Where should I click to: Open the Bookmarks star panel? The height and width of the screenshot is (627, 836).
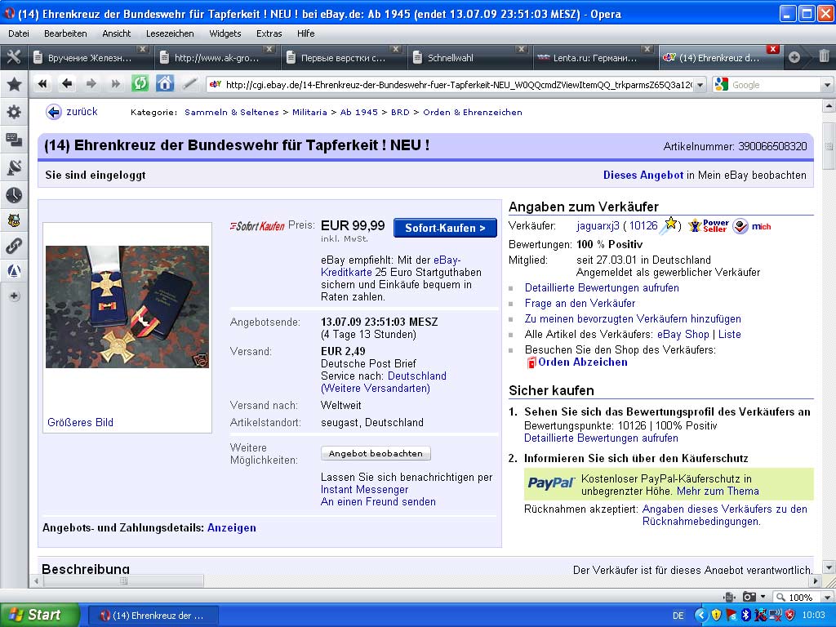[x=14, y=84]
